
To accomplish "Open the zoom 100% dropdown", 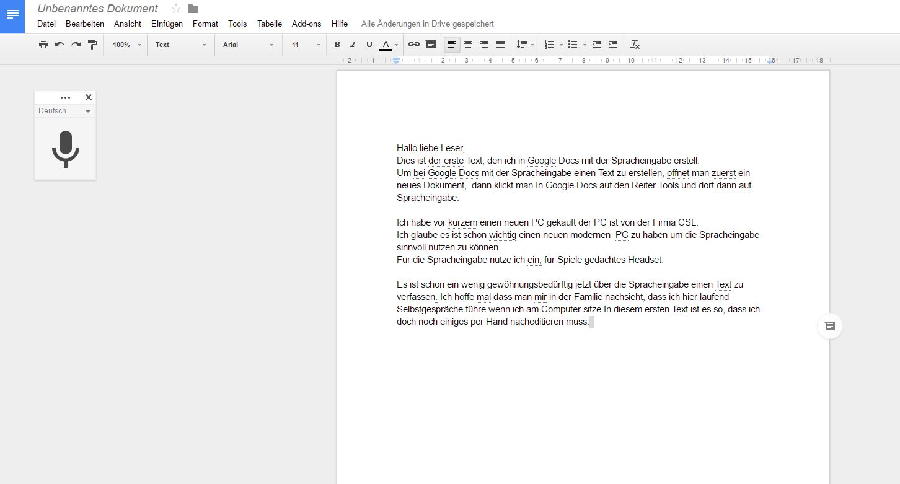I will 126,45.
